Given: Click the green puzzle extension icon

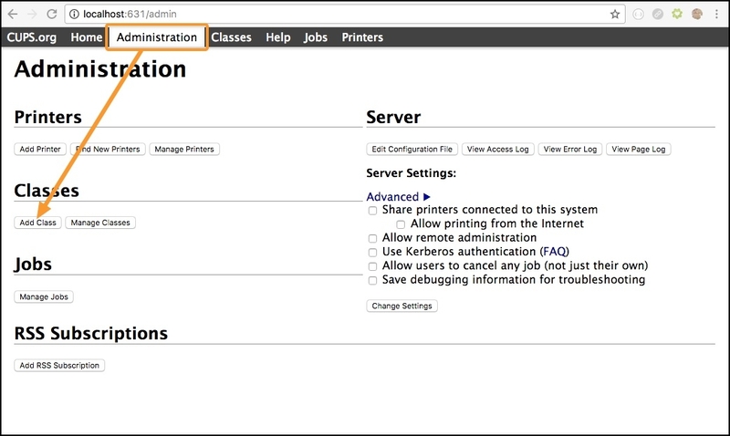Looking at the screenshot, I should (x=676, y=15).
